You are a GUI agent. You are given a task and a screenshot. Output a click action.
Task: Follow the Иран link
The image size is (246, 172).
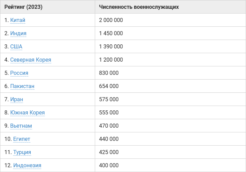(17, 100)
